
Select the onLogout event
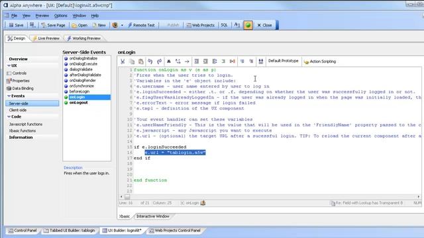(x=78, y=102)
